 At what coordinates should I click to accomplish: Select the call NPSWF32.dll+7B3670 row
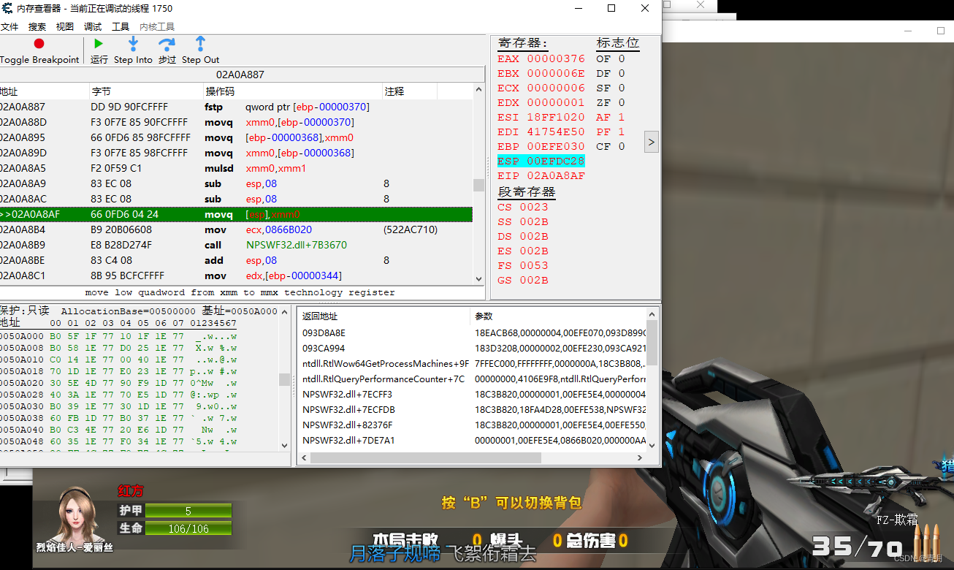[x=237, y=245]
